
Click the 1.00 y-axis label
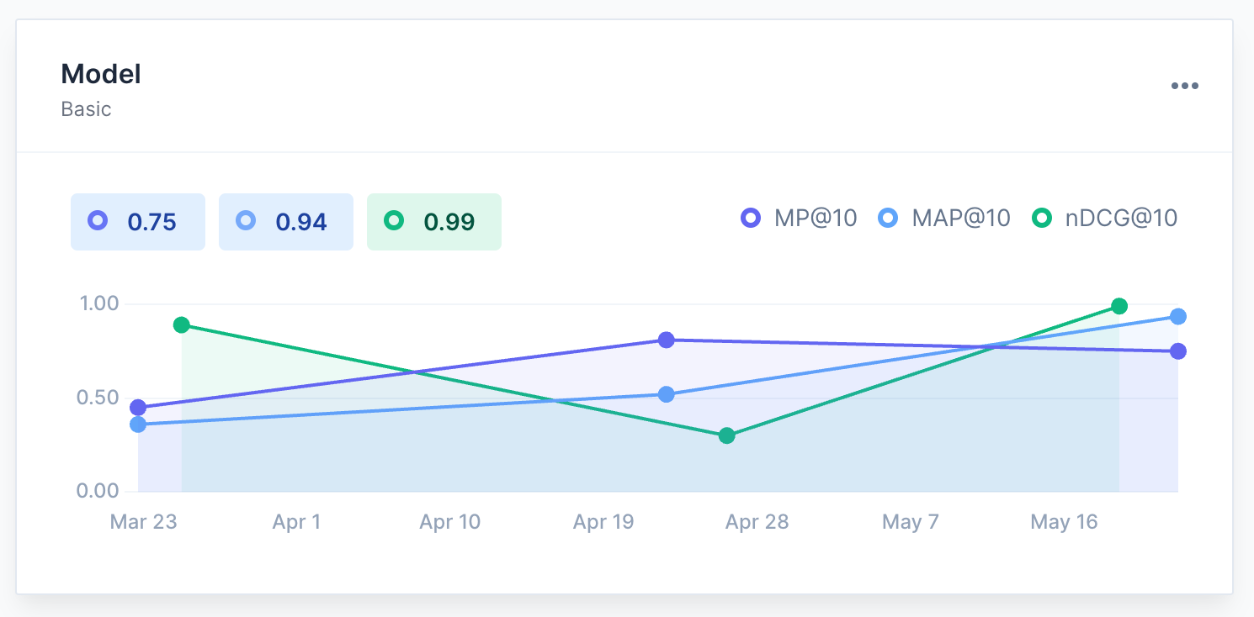click(x=99, y=303)
